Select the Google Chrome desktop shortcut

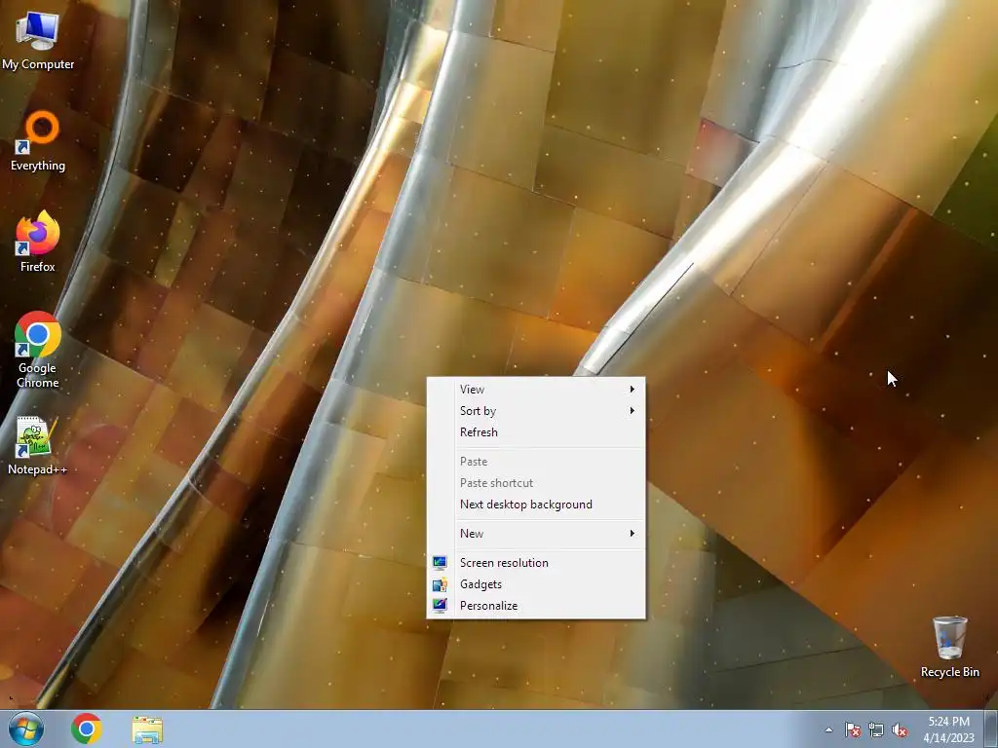(x=38, y=350)
